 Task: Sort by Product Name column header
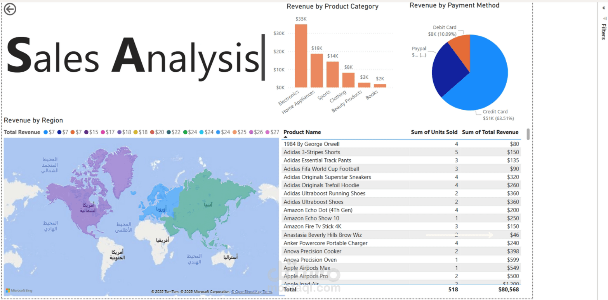302,132
